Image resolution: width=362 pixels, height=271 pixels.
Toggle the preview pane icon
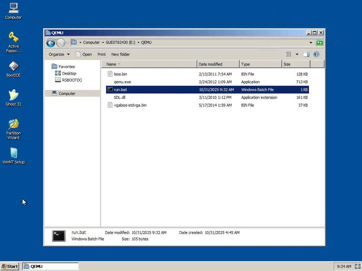pos(306,54)
